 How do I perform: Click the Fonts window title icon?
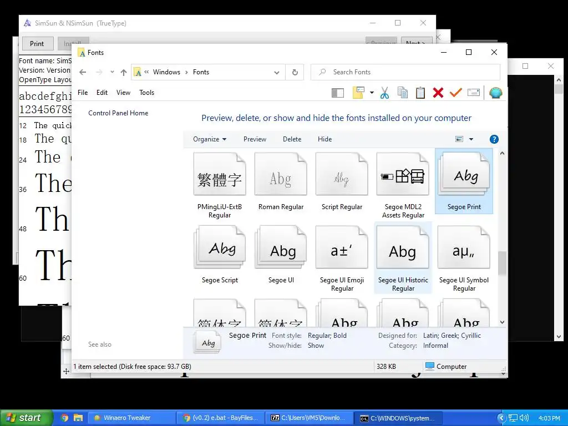coord(81,53)
